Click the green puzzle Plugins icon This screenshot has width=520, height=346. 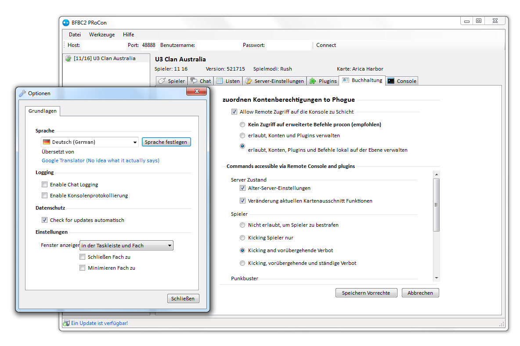[x=313, y=81]
